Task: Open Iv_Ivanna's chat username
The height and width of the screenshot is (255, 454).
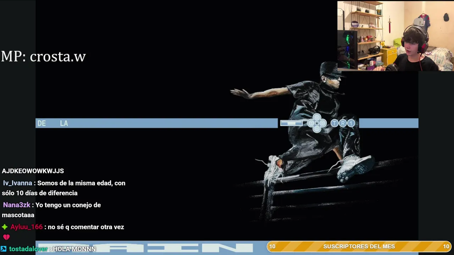Action: coord(18,183)
